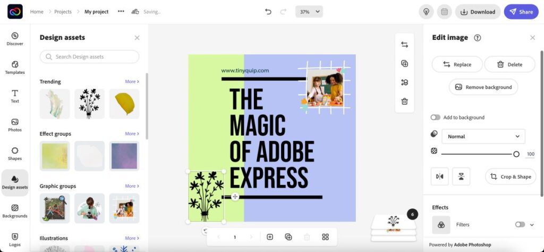Show more Trending assets

coord(132,81)
